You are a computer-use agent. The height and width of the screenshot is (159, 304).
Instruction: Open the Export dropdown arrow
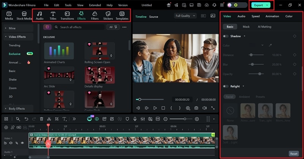268,5
